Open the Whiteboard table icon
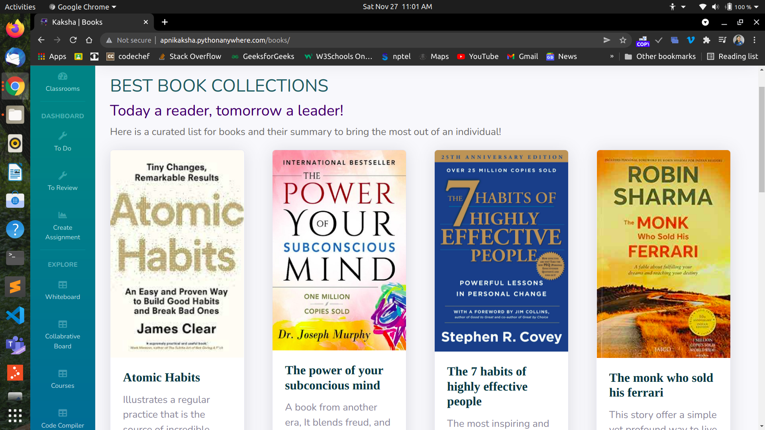 [x=63, y=285]
